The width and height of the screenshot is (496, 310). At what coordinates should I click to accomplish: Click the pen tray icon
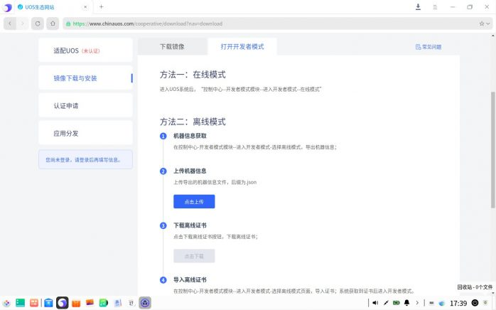tap(386, 303)
